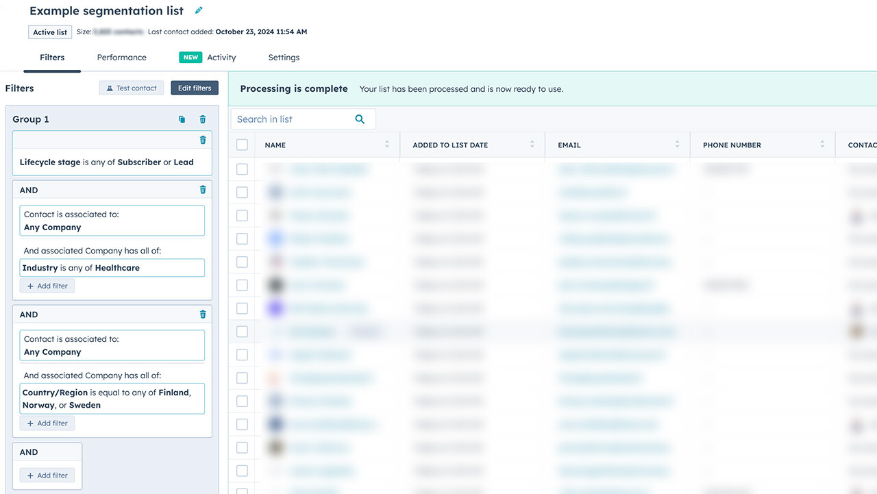This screenshot has width=877, height=494.
Task: Remove the Lifecycle stage filter via trash icon
Action: click(x=202, y=140)
